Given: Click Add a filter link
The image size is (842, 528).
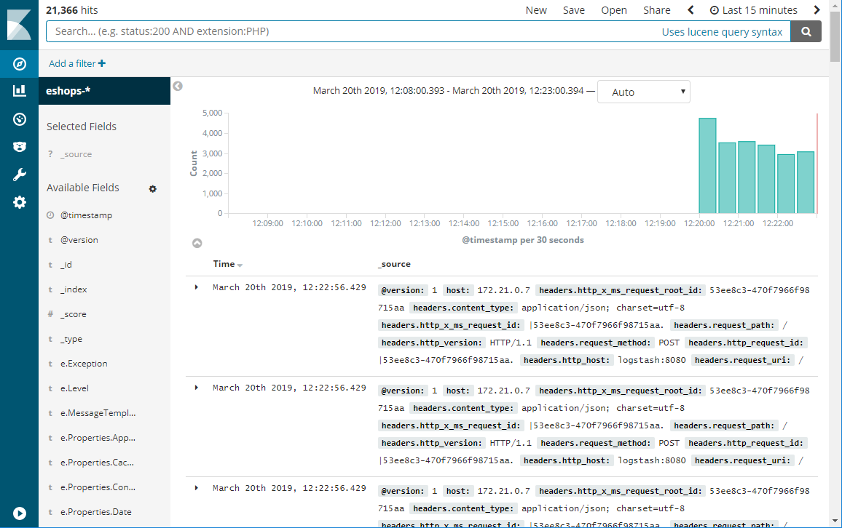Looking at the screenshot, I should [76, 64].
